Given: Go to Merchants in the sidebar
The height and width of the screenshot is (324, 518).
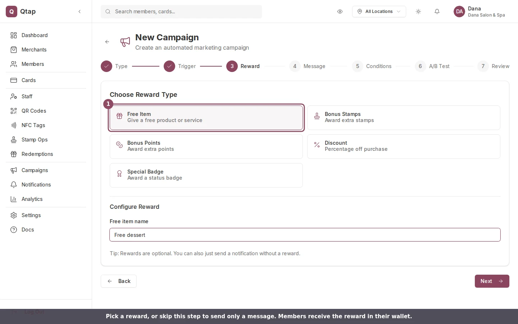Looking at the screenshot, I should coord(46,50).
